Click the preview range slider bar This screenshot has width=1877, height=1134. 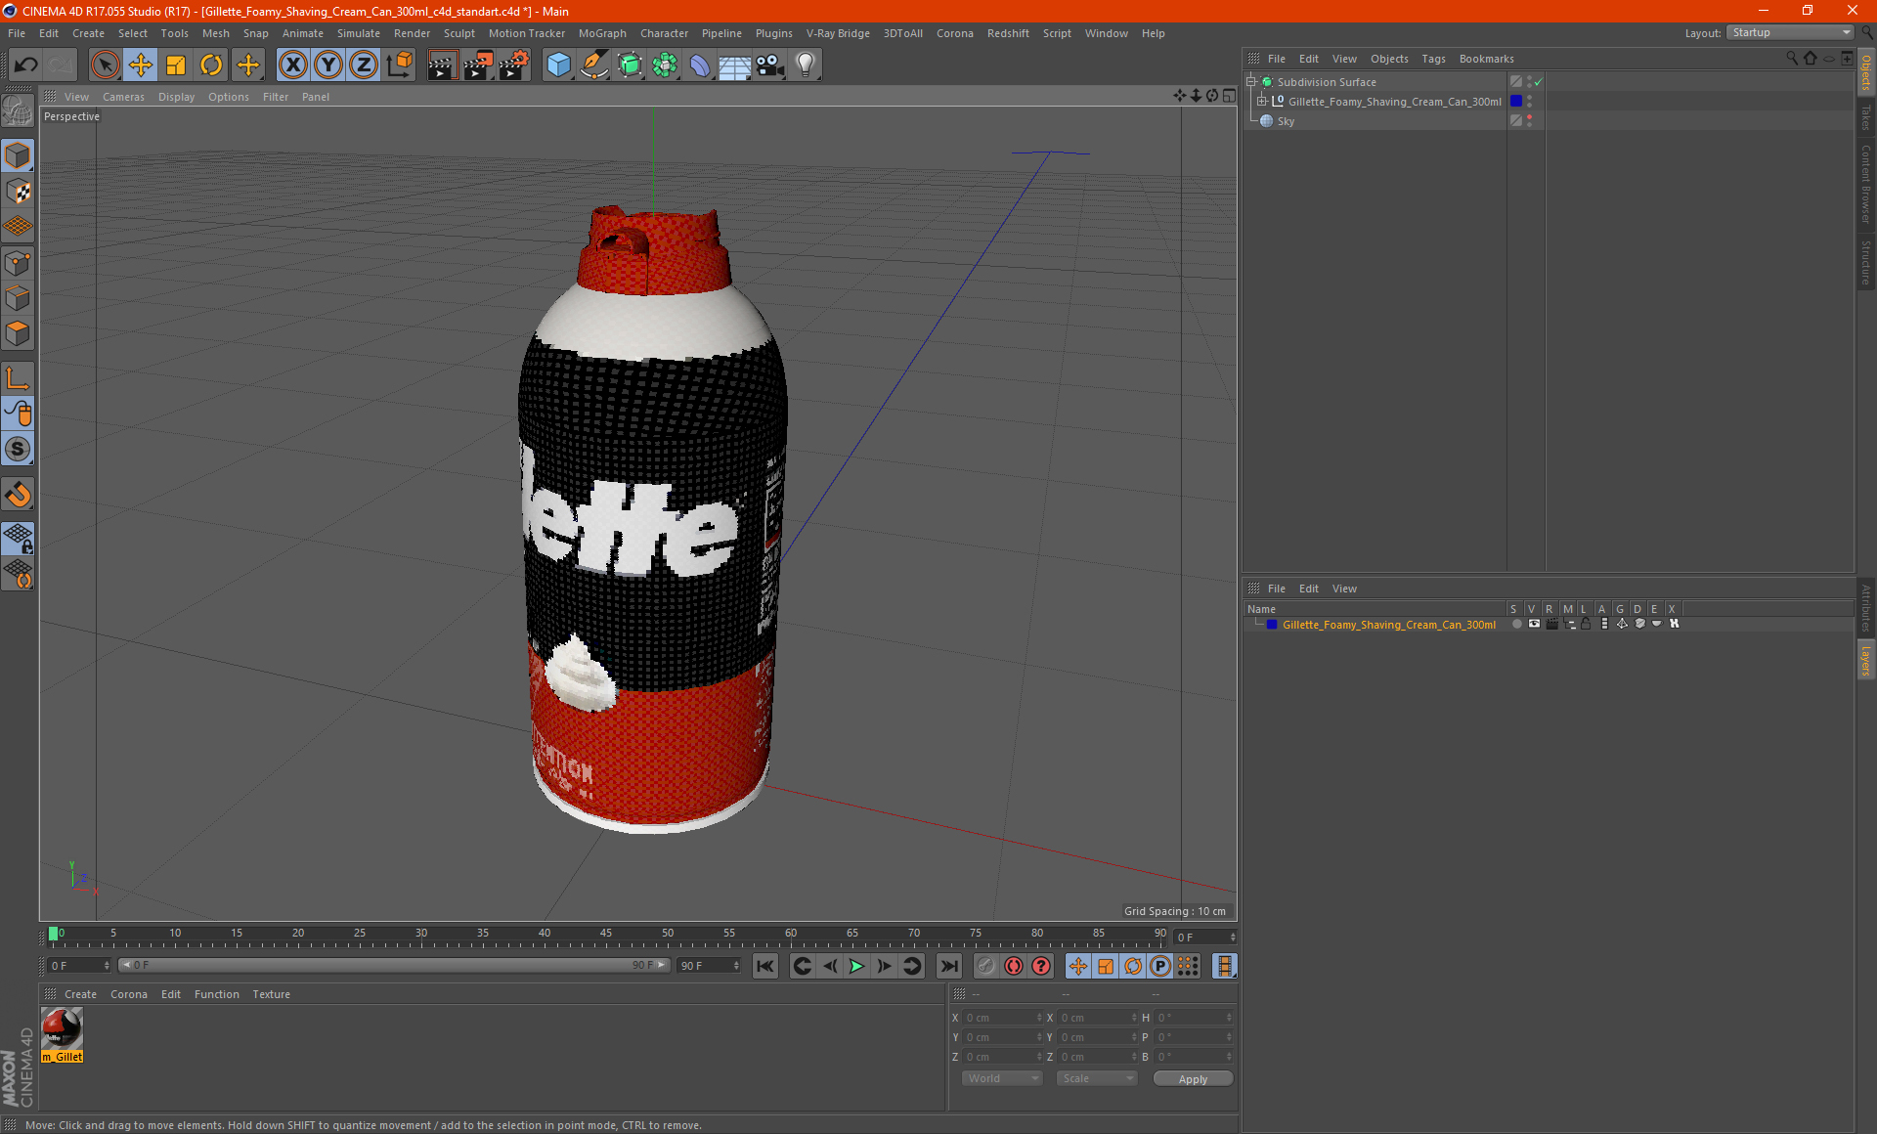394,965
